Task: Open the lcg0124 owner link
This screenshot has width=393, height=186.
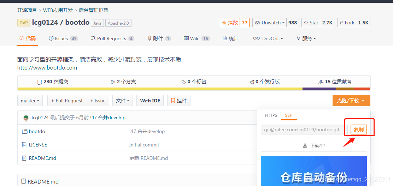Action: 45,23
